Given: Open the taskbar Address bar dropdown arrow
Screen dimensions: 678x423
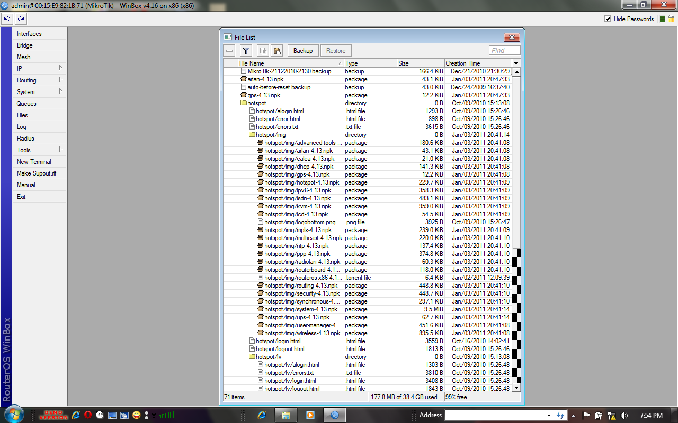Looking at the screenshot, I should click(x=549, y=415).
